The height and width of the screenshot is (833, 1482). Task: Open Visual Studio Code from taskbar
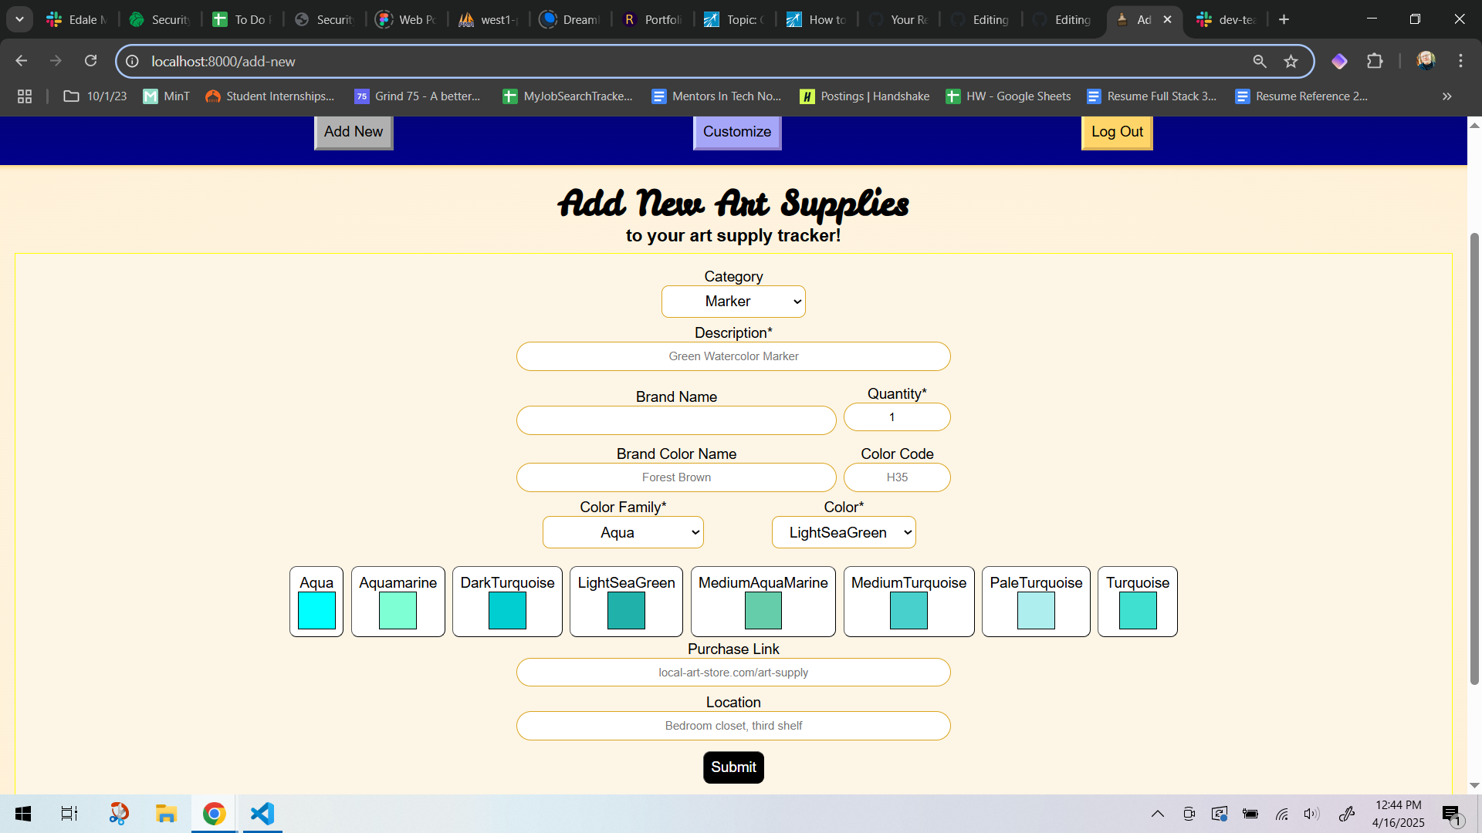pos(262,814)
